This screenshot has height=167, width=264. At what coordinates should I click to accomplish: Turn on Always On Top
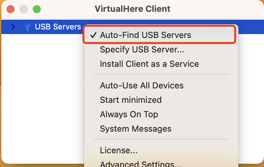pos(129,114)
